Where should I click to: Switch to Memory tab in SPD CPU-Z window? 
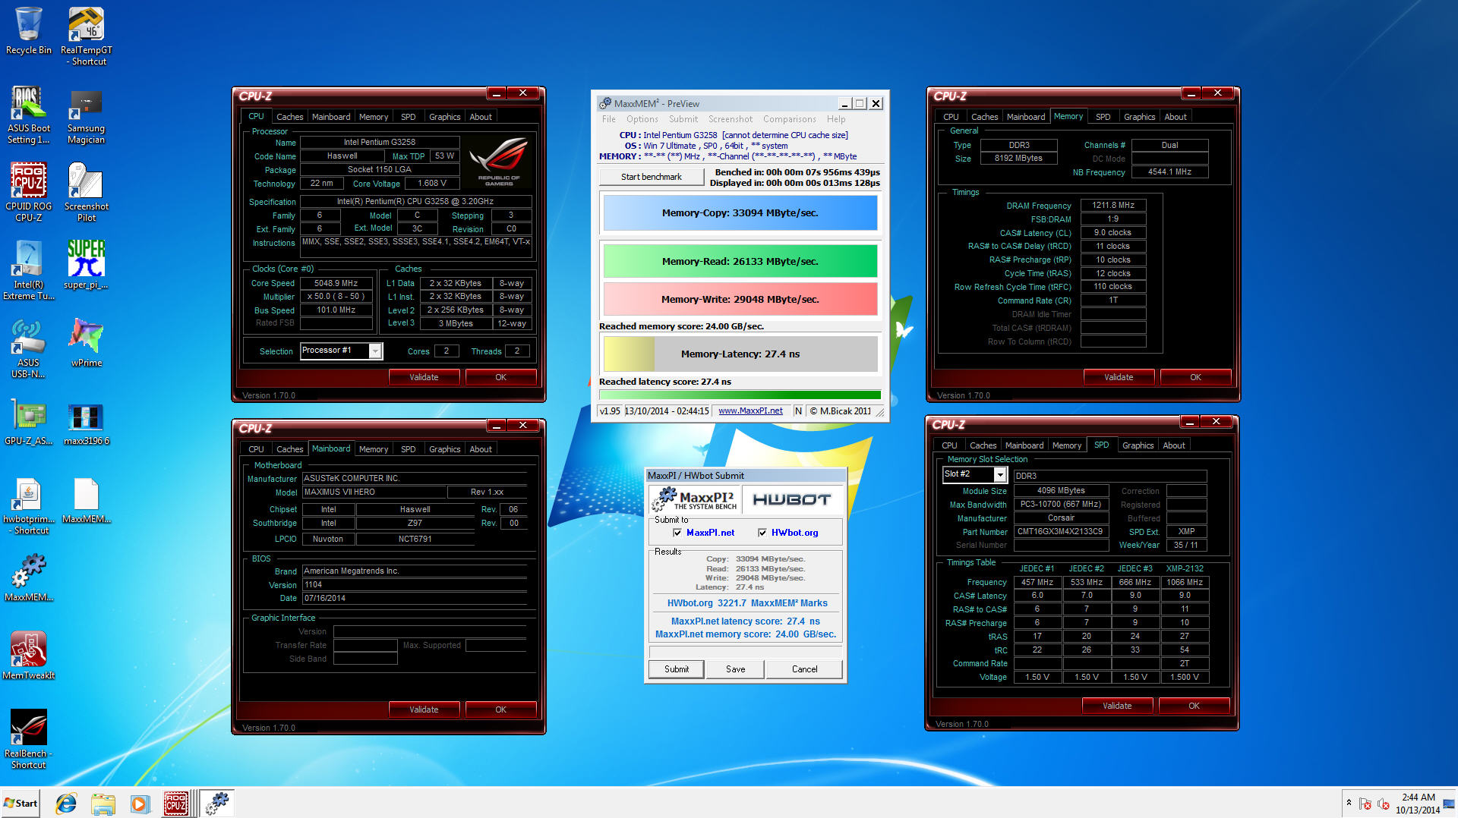(1067, 445)
